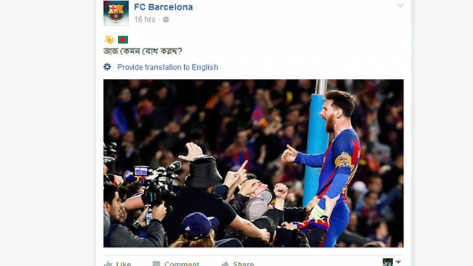This screenshot has height=266, width=473.
Task: Open the FC Barcelona crest profile picture
Action: 116,13
